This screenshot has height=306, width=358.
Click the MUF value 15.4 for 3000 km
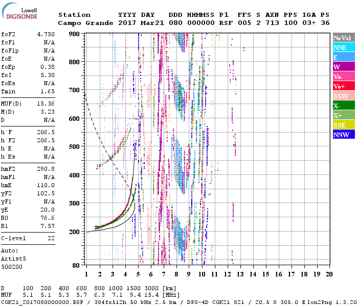coord(151,295)
